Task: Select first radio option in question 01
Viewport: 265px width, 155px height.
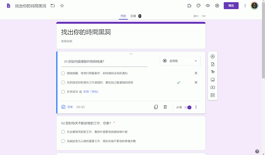Action: tap(63, 73)
